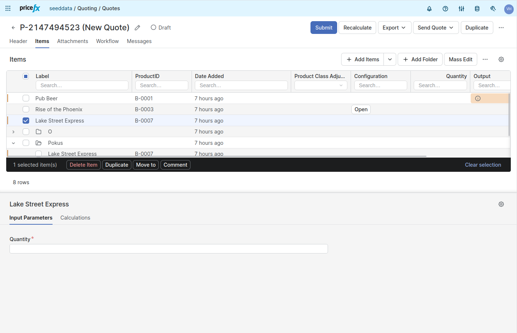Uncheck the Lake Street Express checkbox
Image resolution: width=517 pixels, height=333 pixels.
point(26,121)
